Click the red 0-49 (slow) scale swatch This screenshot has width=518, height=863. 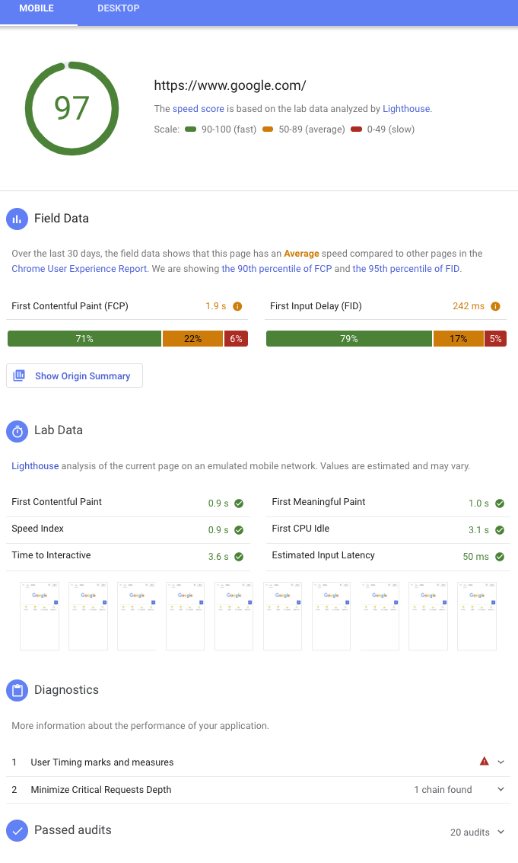click(x=356, y=129)
